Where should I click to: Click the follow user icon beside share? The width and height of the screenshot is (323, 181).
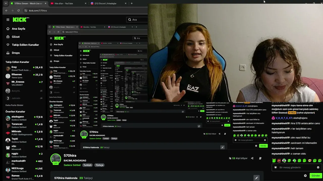click(x=260, y=158)
